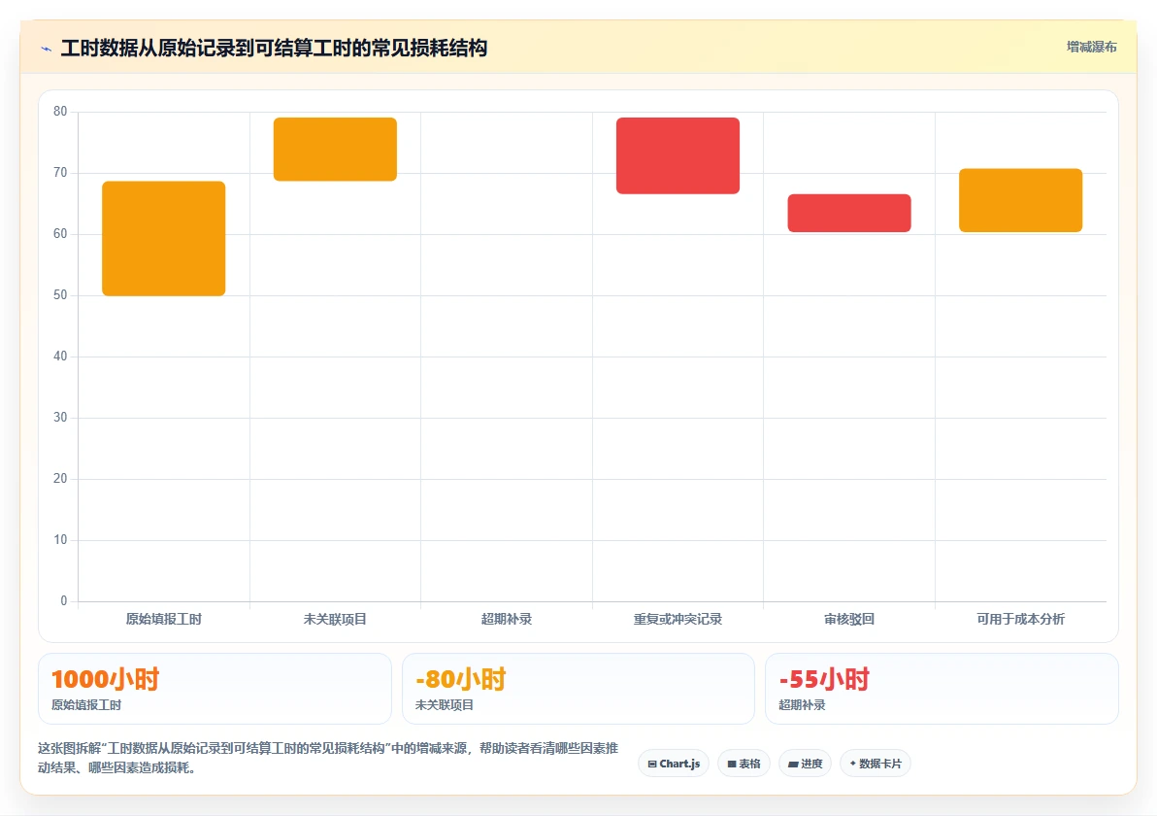Click the x-axis label 原始填报工时
Viewport: 1157px width, 816px height.
(x=164, y=619)
